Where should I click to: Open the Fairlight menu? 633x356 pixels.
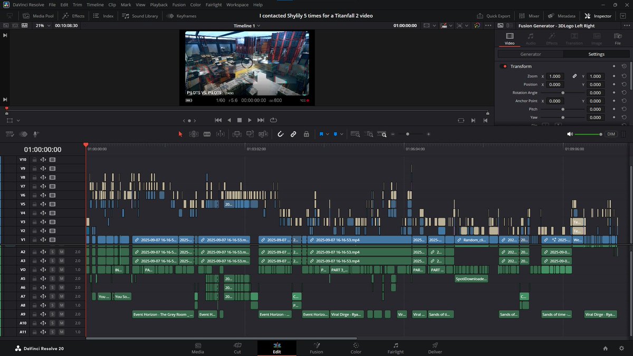tap(213, 5)
